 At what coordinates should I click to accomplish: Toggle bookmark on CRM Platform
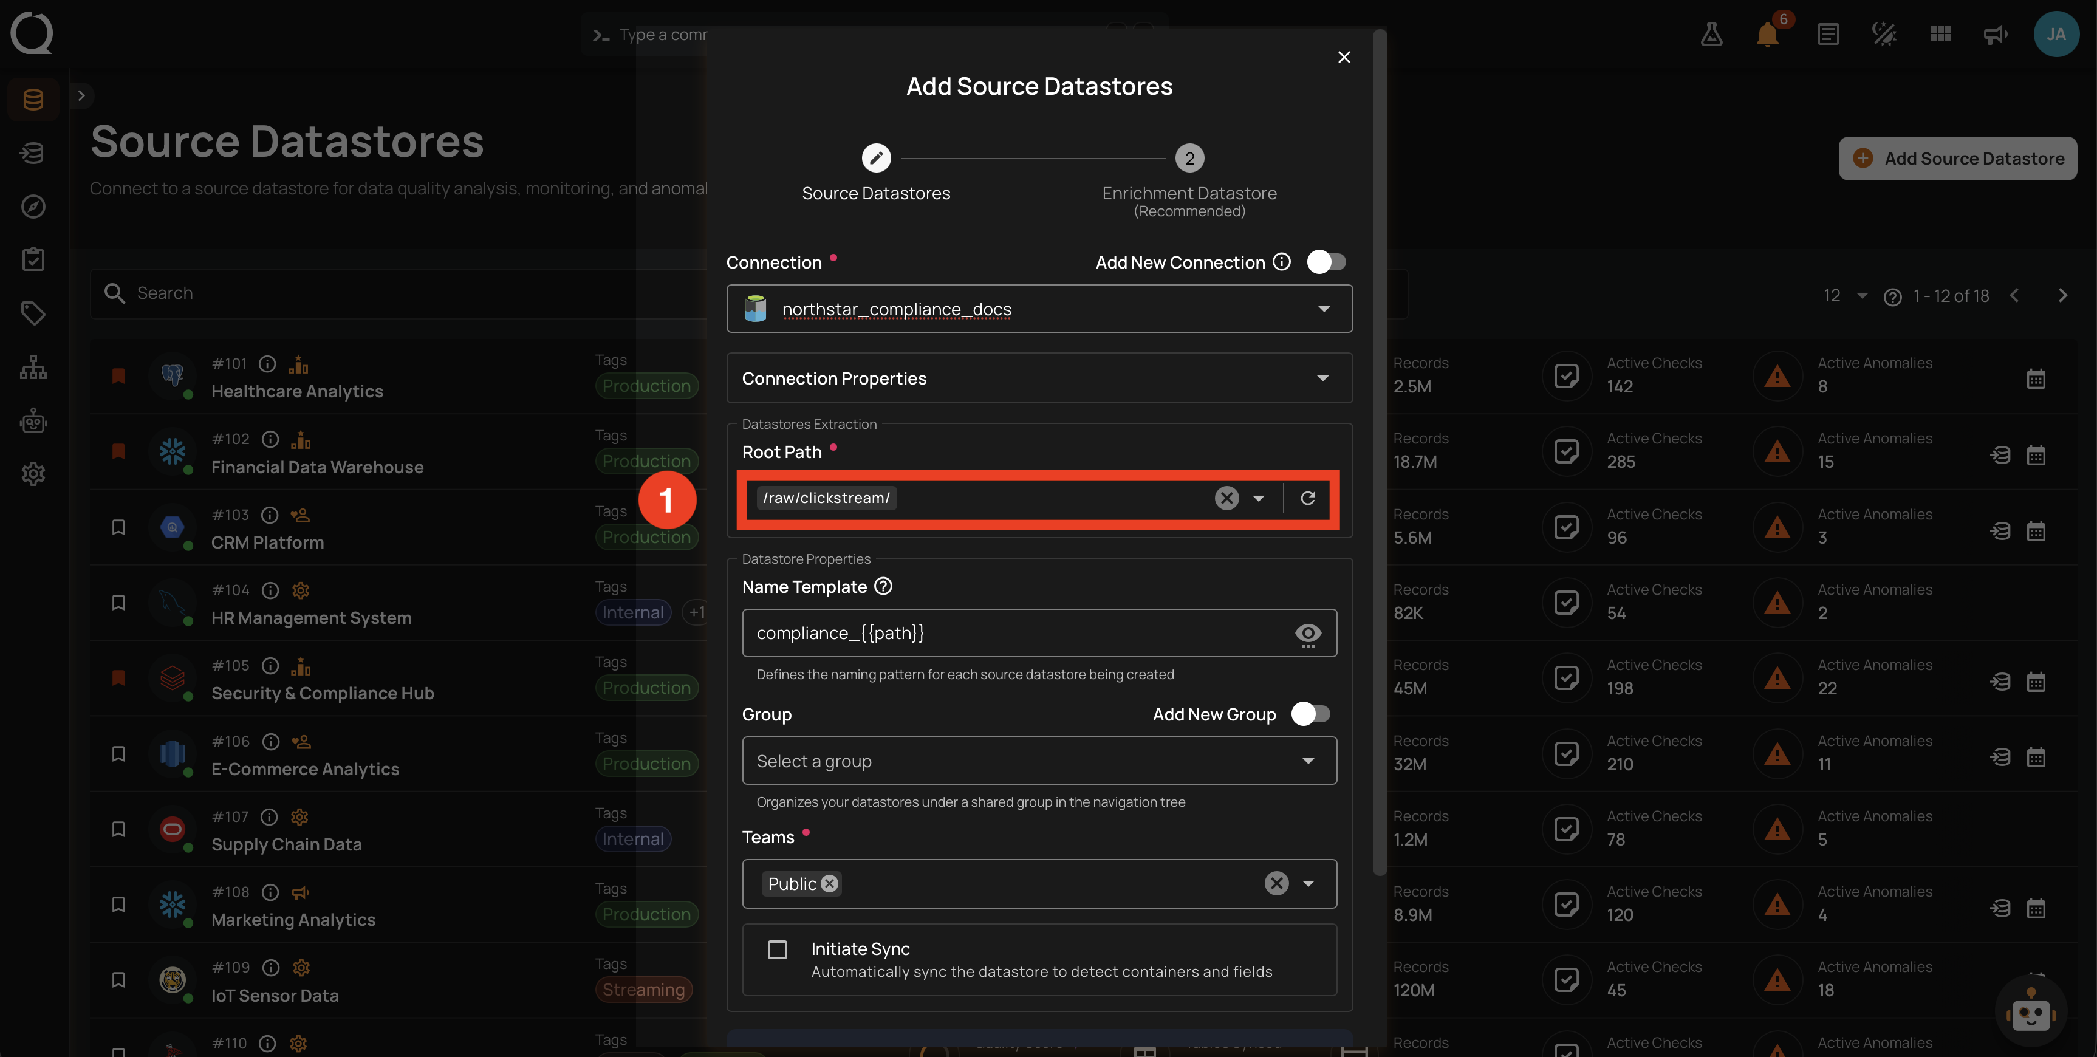pyautogui.click(x=118, y=527)
